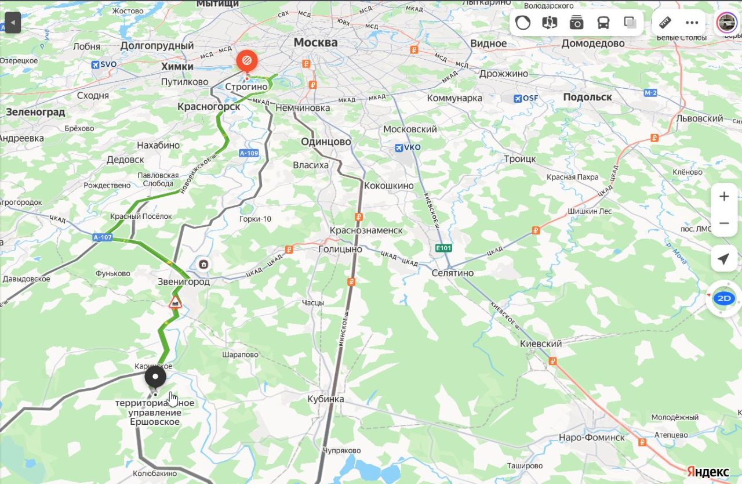742x484 pixels.
Task: Open map layers selector
Action: 630,23
